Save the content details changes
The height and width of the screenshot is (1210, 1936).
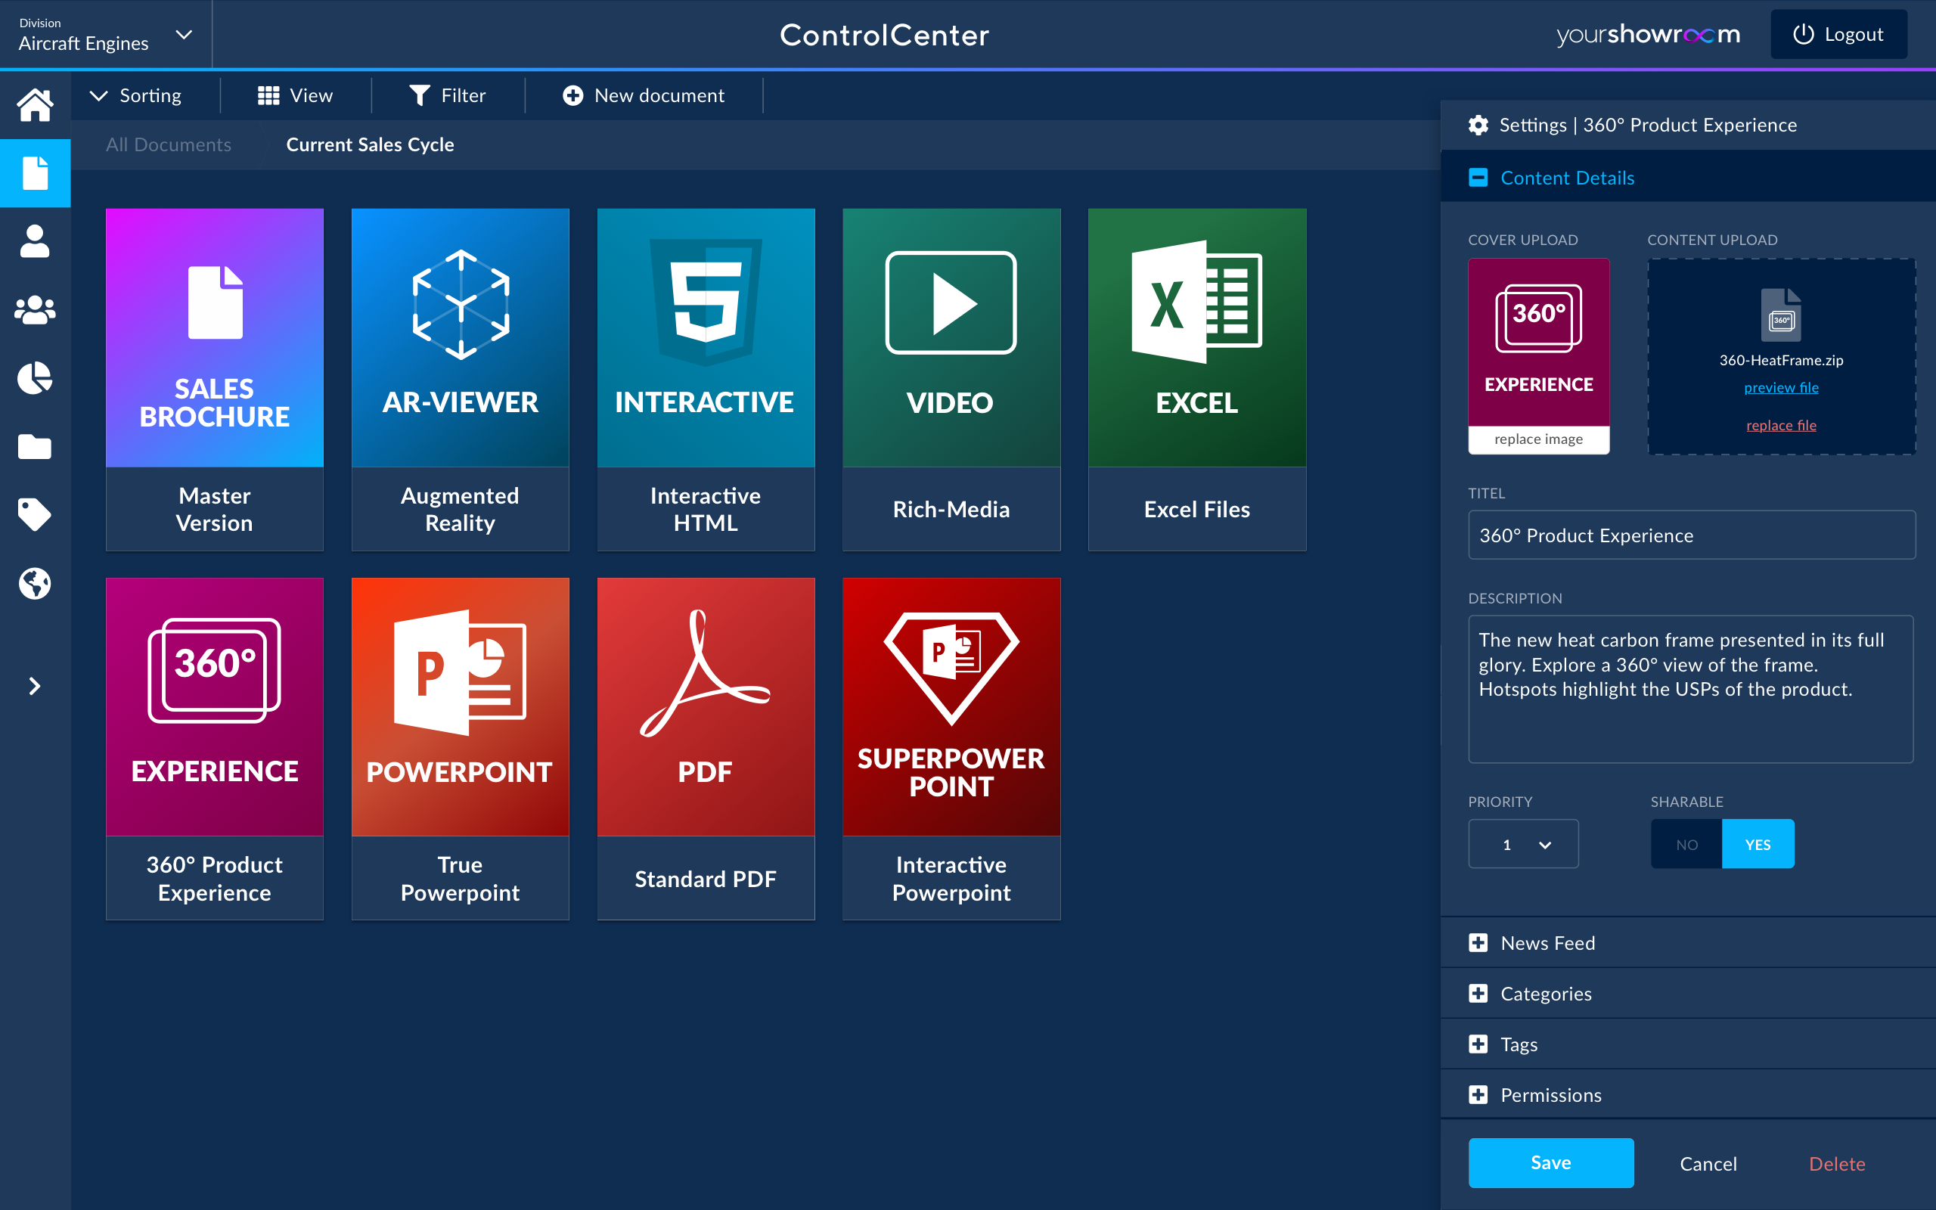(x=1550, y=1162)
